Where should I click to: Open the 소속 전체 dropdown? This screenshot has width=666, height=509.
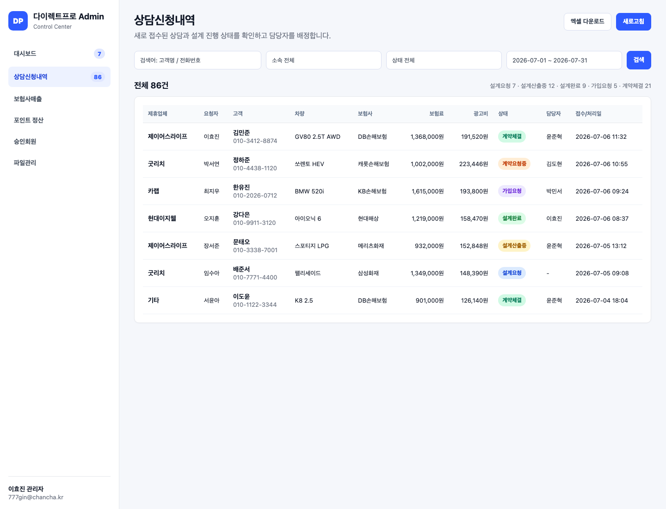click(x=324, y=60)
